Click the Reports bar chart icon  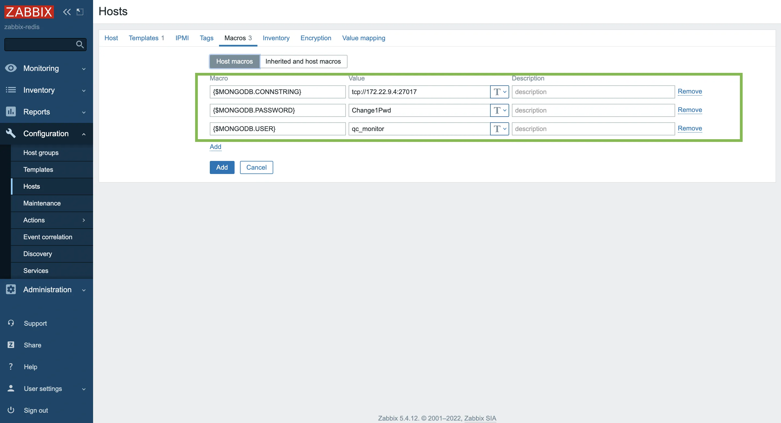coord(11,112)
